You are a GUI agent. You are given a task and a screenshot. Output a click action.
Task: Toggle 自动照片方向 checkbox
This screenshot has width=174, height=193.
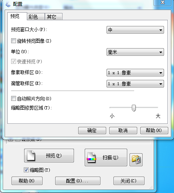(x=13, y=99)
